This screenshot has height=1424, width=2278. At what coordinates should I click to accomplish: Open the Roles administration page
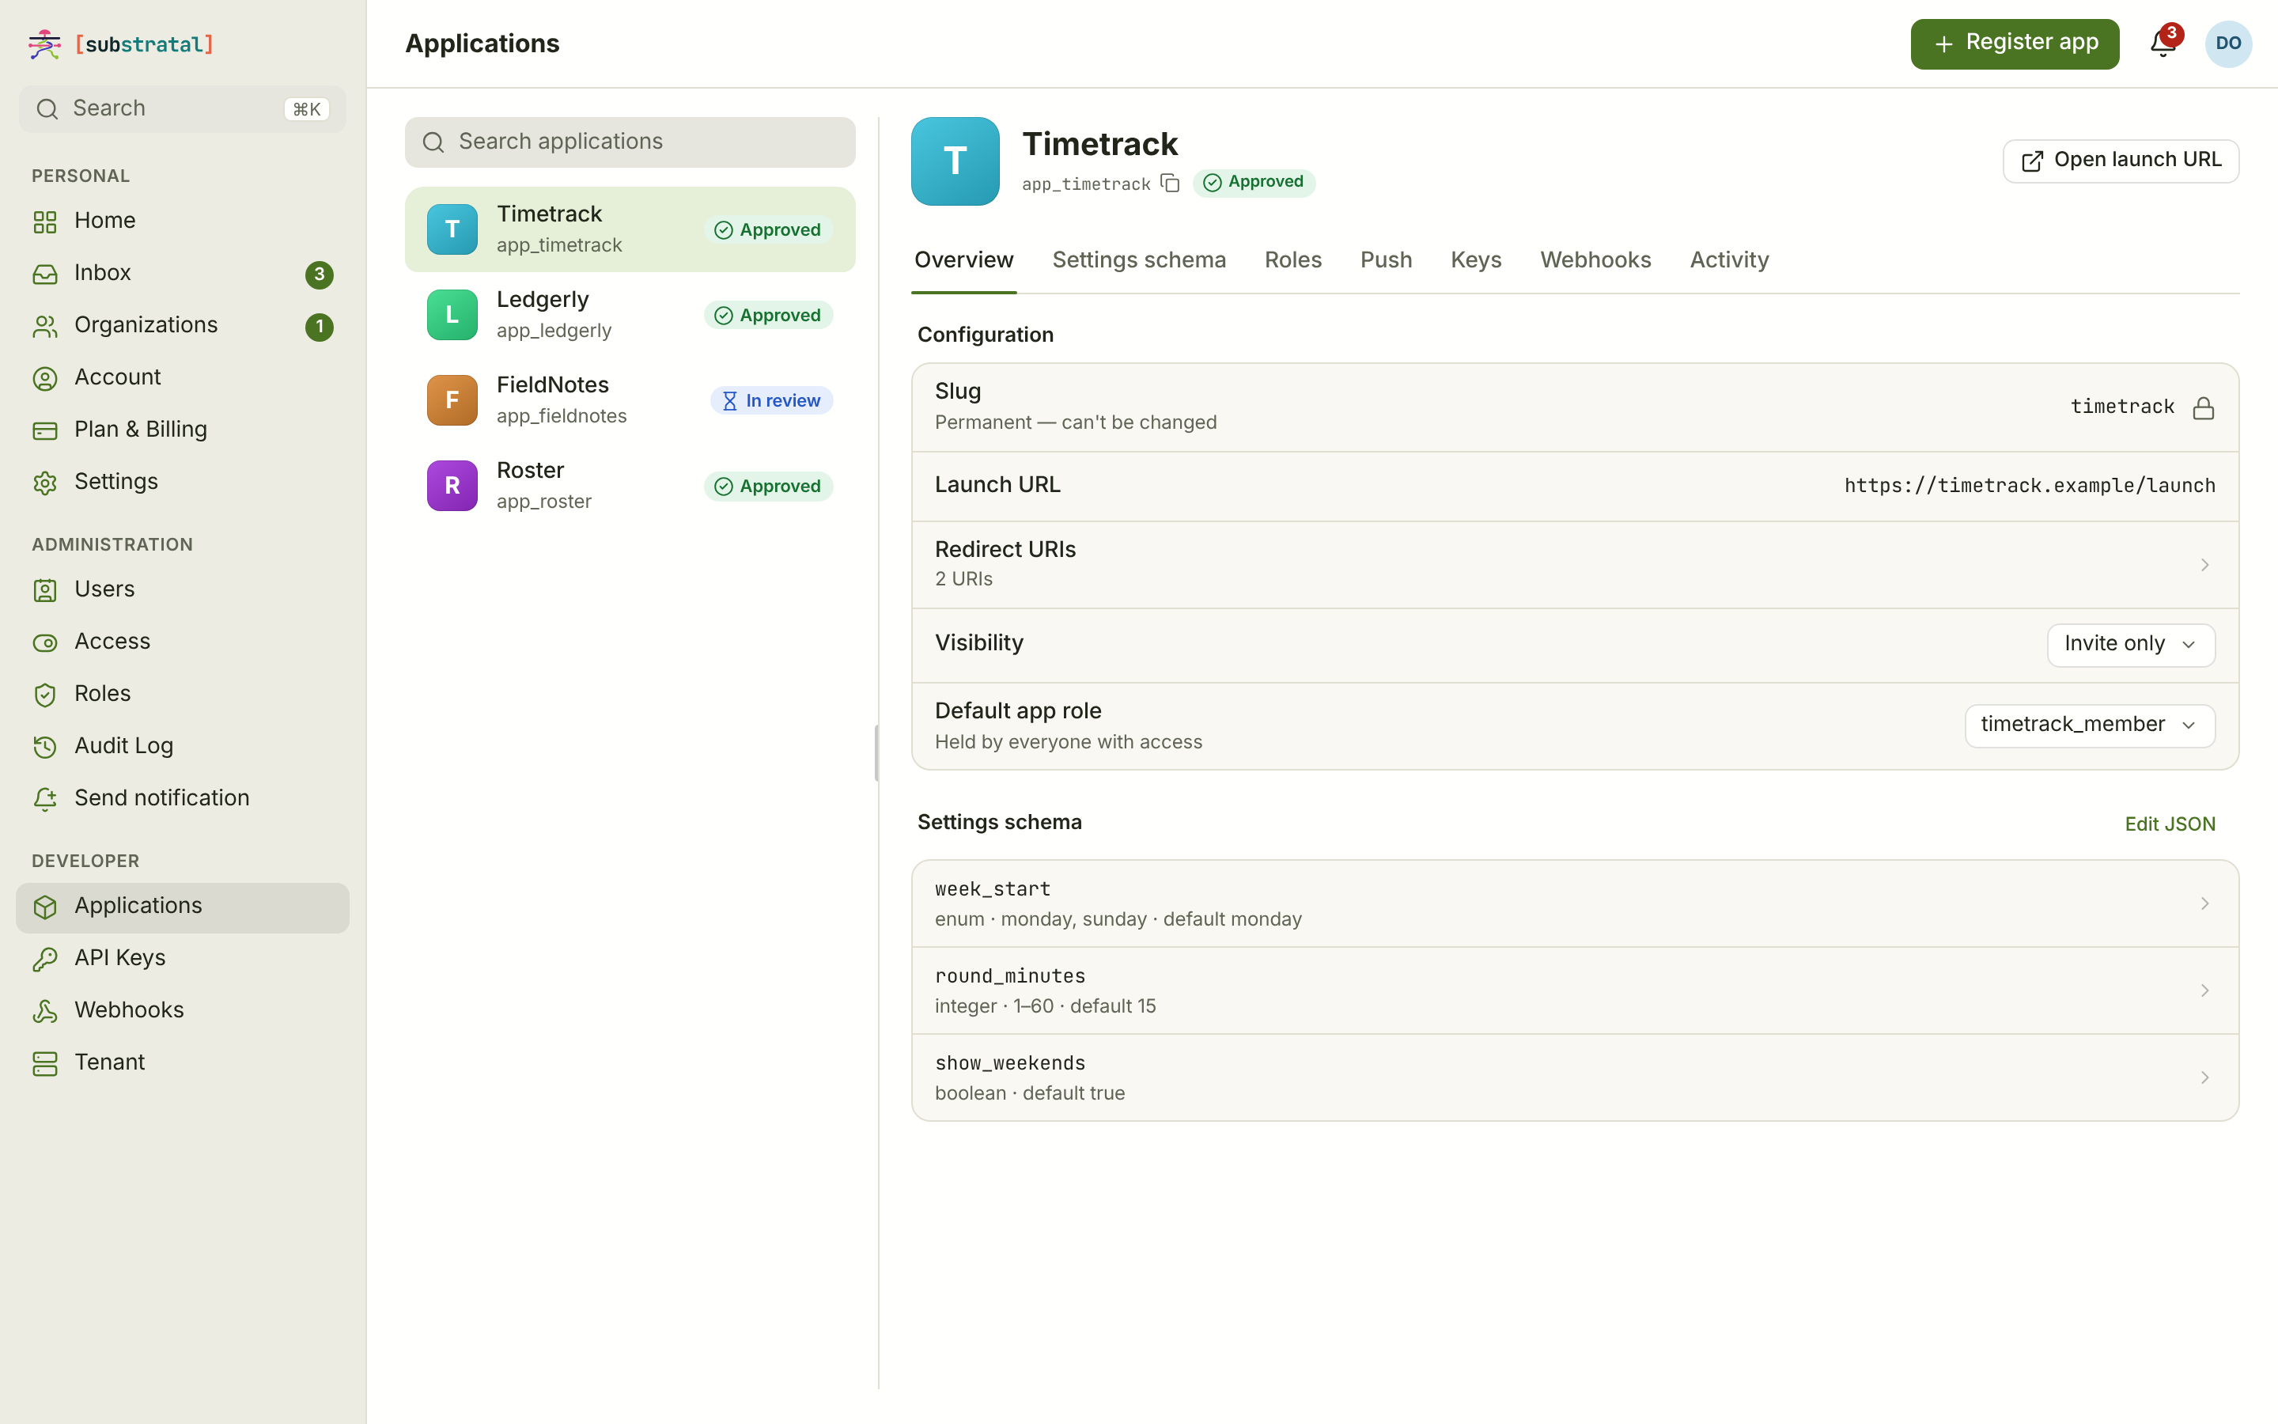pyautogui.click(x=183, y=694)
